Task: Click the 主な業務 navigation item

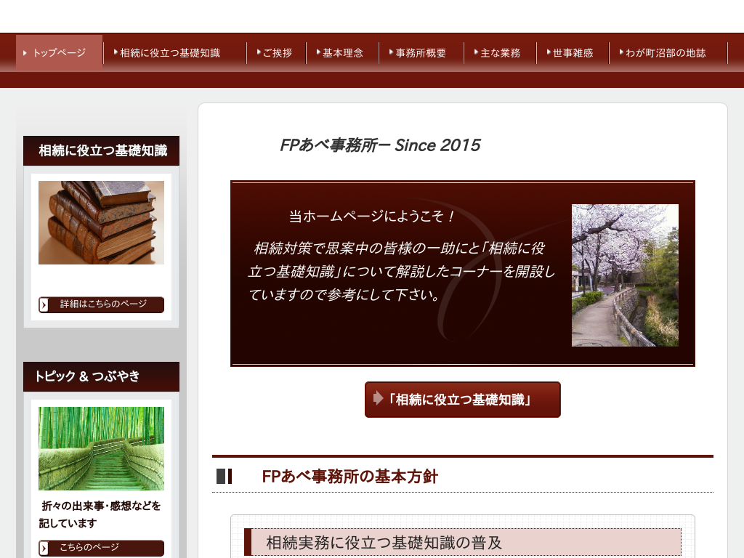Action: [x=500, y=53]
